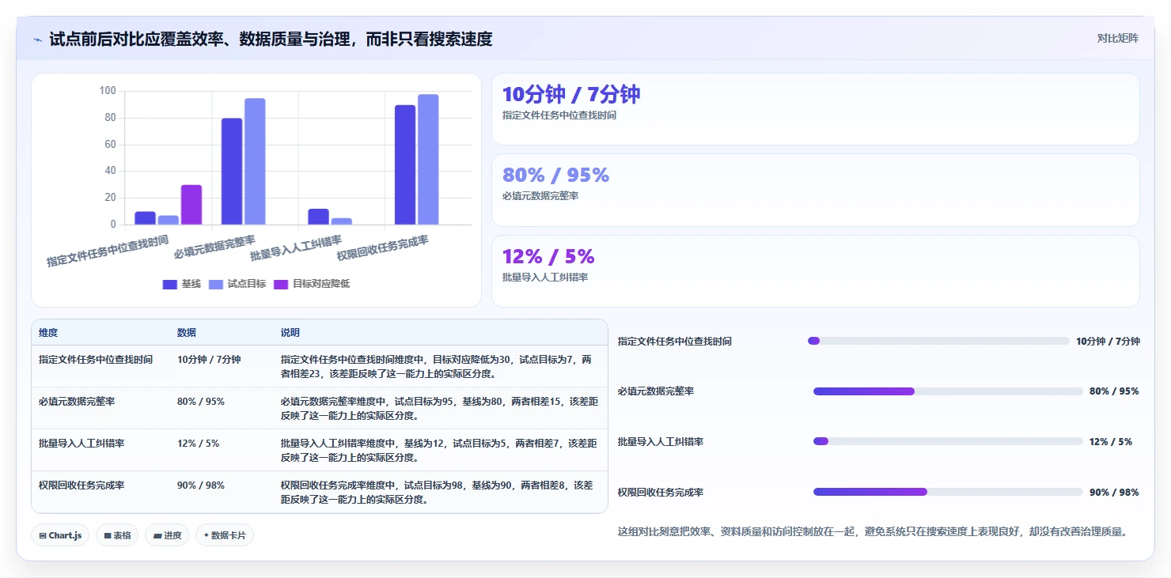Screen dimensions: 1171x578
Task: Click the 40 tick on the chart y-axis
Action: coord(110,171)
